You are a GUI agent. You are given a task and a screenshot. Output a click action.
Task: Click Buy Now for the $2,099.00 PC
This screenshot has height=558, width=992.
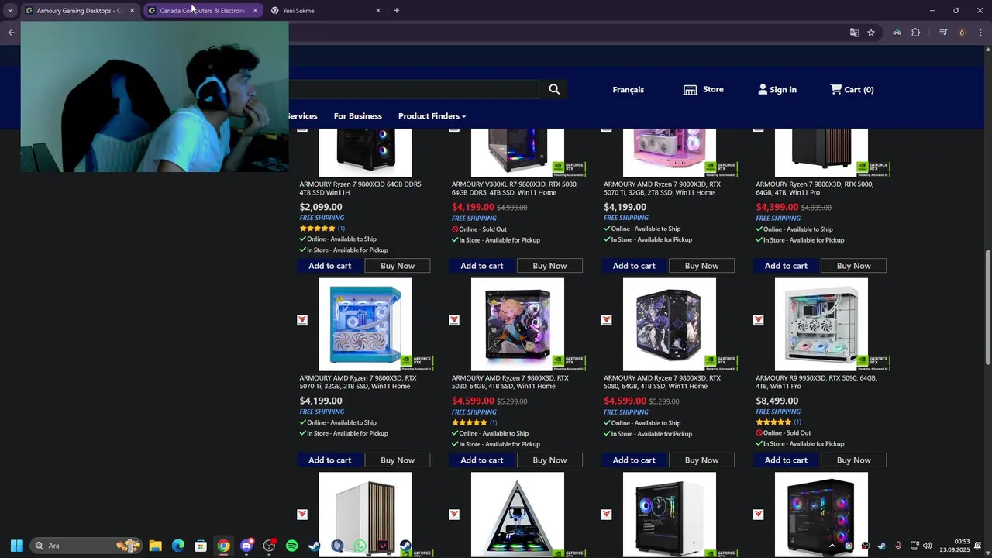tap(398, 266)
